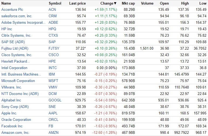Click Fujitsu Ltd (ADR) name
Screen dimensions: 208x136
[15, 48]
